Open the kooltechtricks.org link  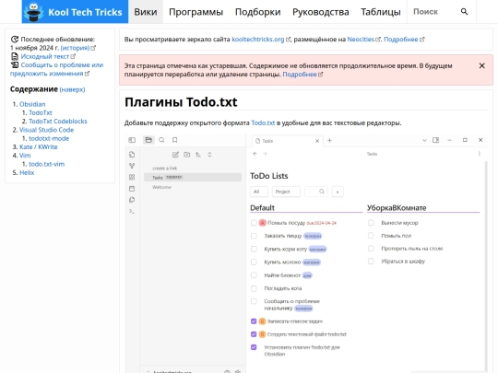(258, 40)
